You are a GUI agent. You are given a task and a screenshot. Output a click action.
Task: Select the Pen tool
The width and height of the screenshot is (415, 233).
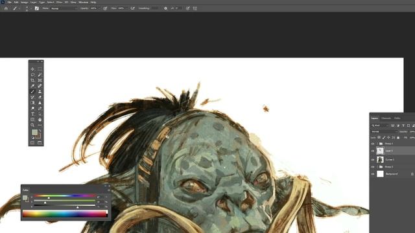pos(40,108)
